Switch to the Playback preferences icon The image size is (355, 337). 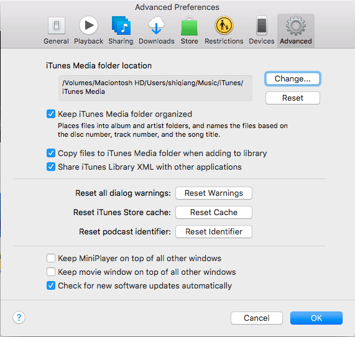tap(88, 25)
